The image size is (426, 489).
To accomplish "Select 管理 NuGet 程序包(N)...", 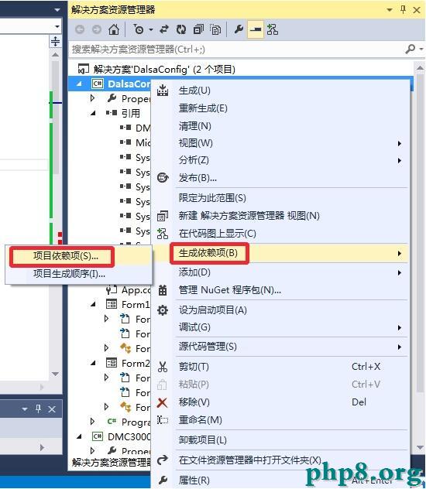I will pyautogui.click(x=280, y=290).
